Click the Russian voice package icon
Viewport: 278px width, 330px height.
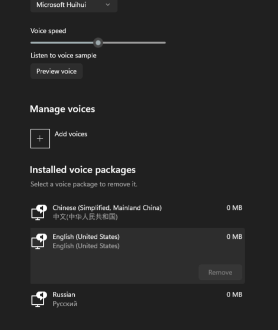[39, 299]
